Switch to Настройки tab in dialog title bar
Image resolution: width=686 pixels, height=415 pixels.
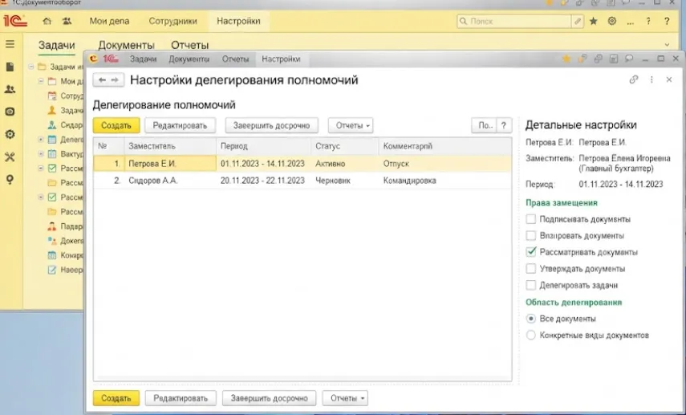pos(281,59)
